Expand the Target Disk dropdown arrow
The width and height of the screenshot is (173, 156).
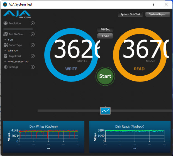(33, 56)
